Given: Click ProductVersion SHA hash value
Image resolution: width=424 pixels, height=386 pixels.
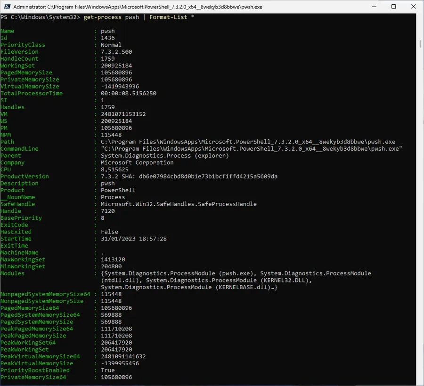Looking at the screenshot, I should 208,177.
